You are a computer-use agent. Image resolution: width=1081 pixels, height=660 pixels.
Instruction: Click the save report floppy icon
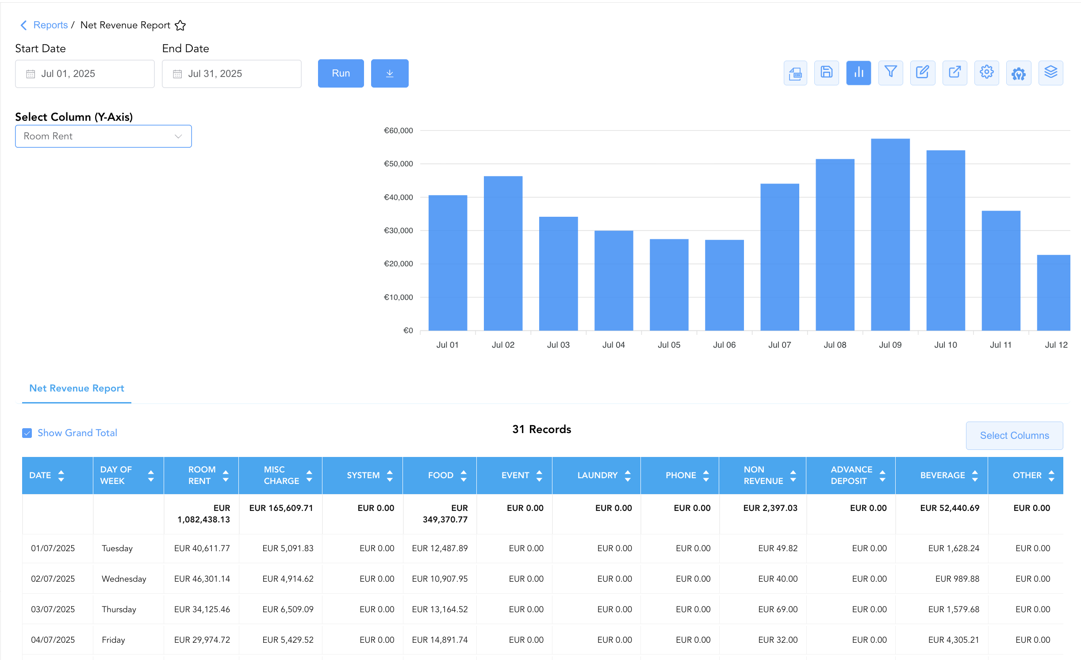(826, 73)
